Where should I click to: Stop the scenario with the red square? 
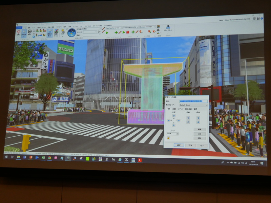pyautogui.click(x=128, y=32)
